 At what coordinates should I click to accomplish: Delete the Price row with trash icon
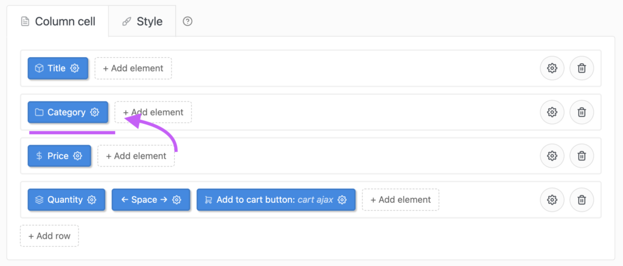pos(582,156)
